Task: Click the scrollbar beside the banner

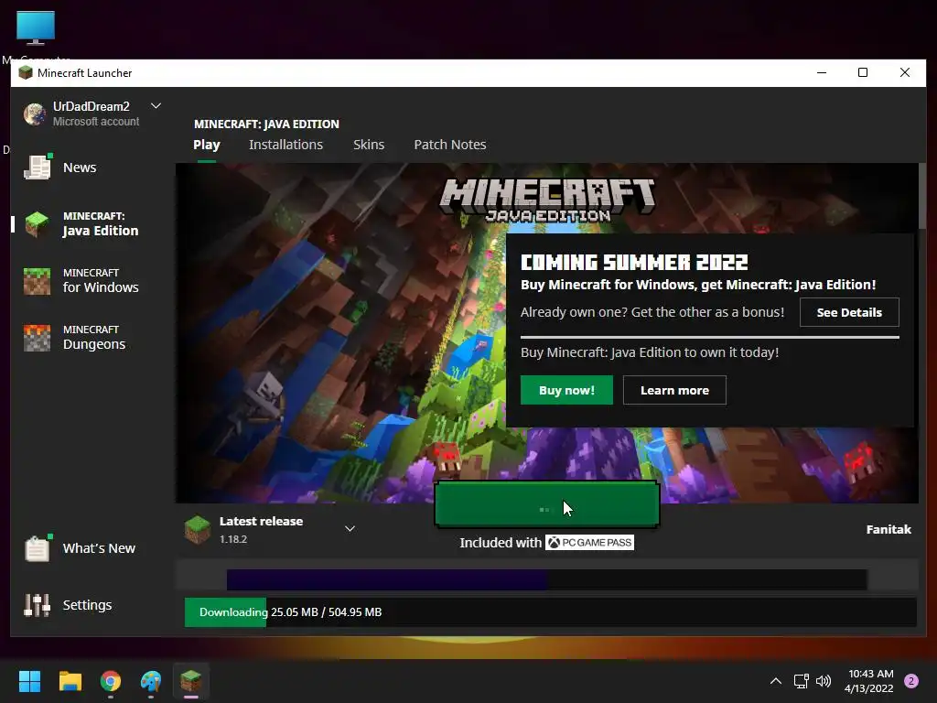Action: pos(922,196)
